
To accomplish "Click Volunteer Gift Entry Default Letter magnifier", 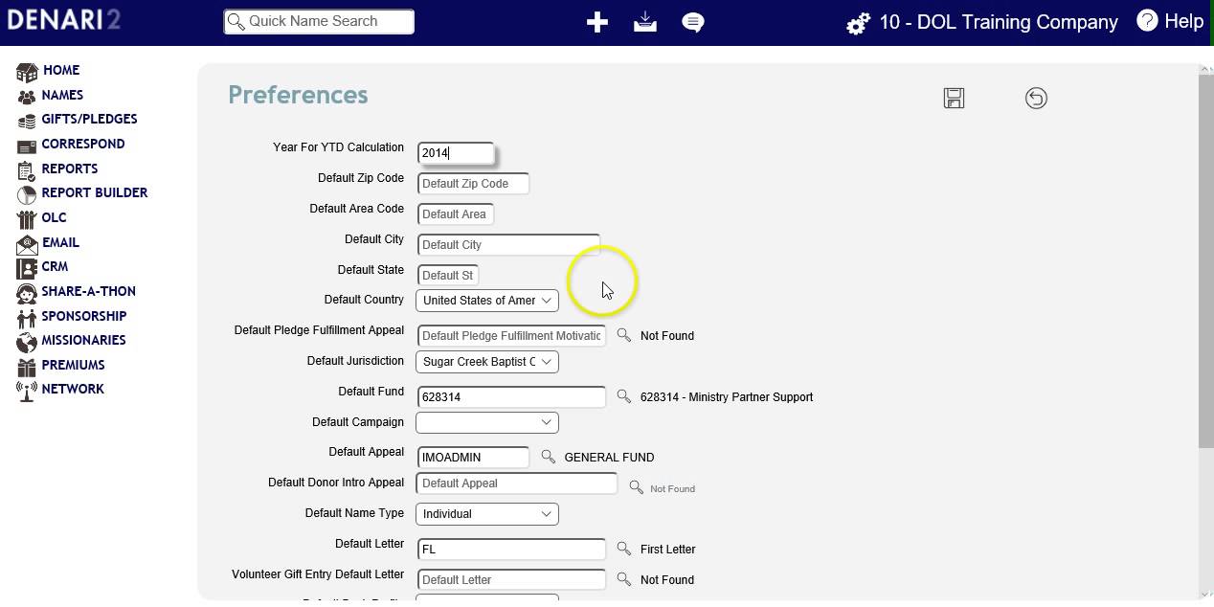I will 624,579.
